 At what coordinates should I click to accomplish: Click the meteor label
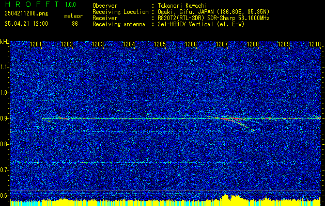(x=73, y=16)
